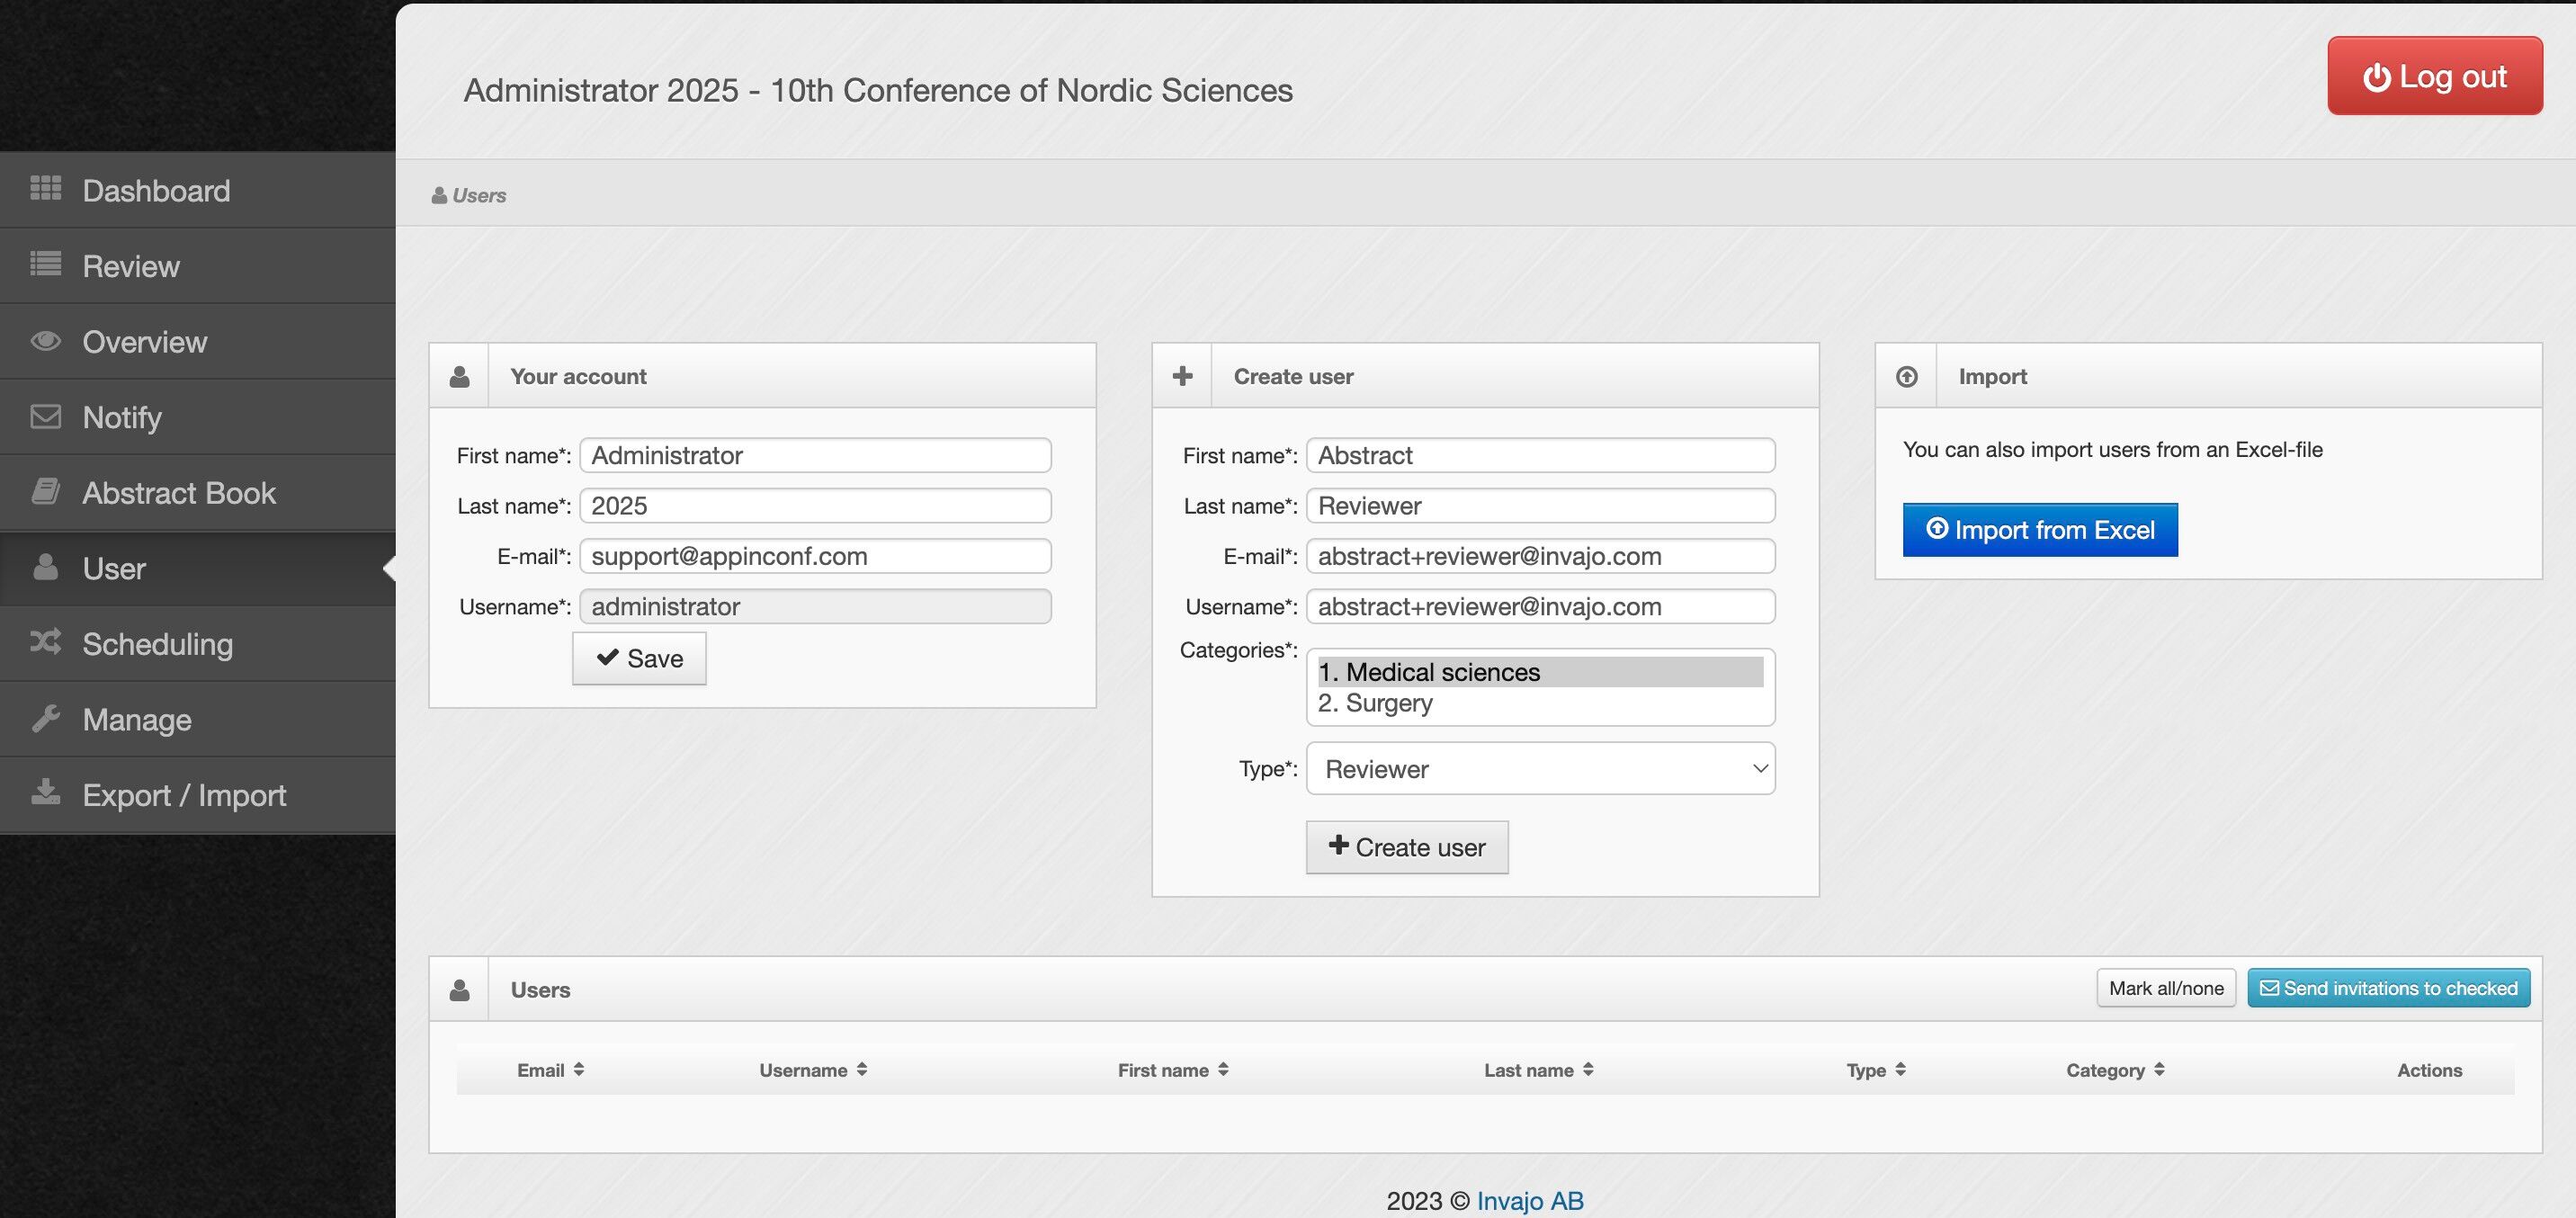Open the User menu item
This screenshot has width=2576, height=1218.
(x=114, y=568)
